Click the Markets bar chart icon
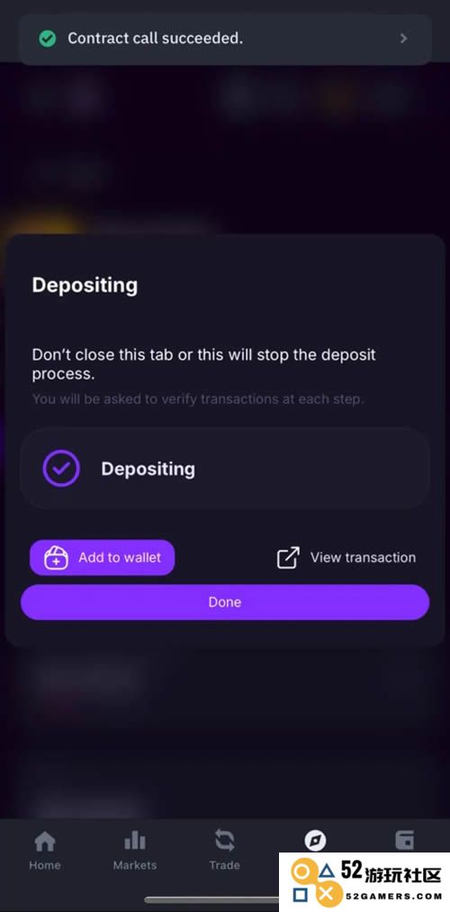This screenshot has width=450, height=912. [135, 841]
